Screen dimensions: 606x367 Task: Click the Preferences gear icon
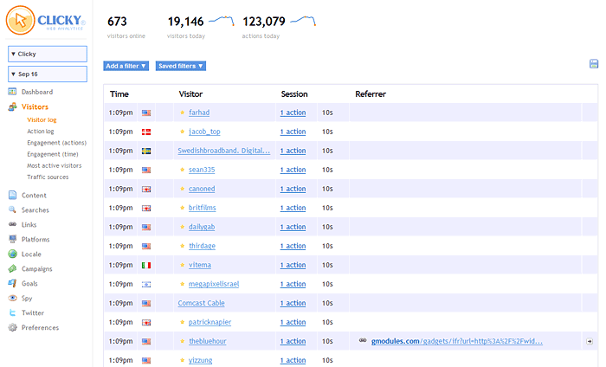pos(12,327)
